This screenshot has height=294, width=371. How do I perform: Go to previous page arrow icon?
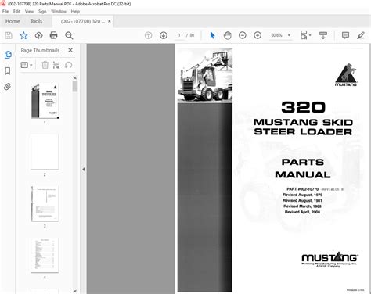[148, 35]
